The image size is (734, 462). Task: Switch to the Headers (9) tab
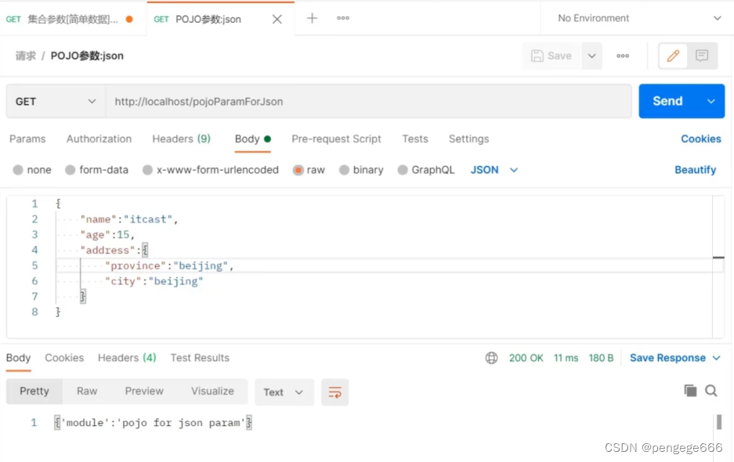181,139
